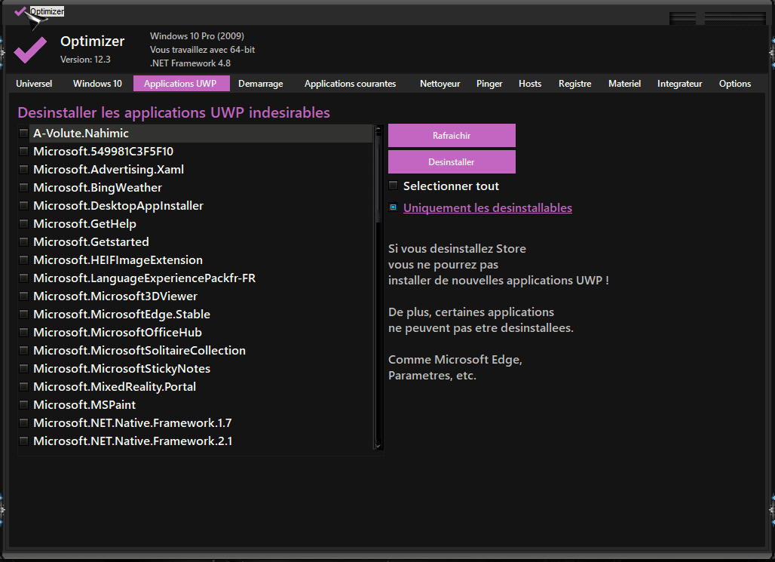Click the list scroll up arrow
775x562 pixels.
click(378, 130)
